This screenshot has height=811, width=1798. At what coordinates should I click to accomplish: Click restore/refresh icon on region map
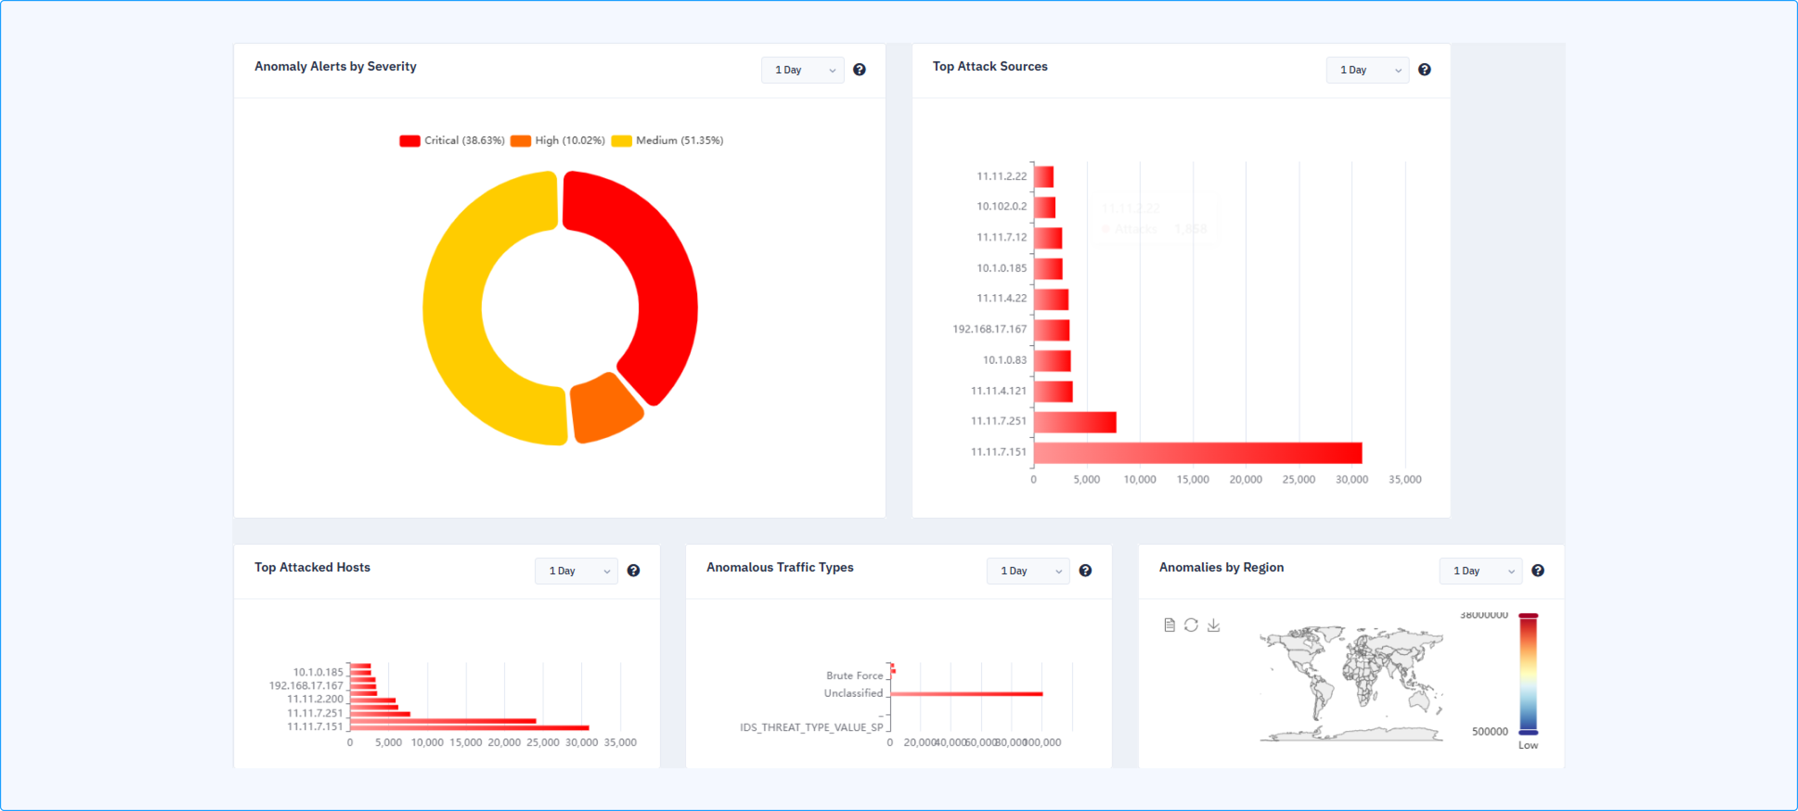[x=1191, y=624]
